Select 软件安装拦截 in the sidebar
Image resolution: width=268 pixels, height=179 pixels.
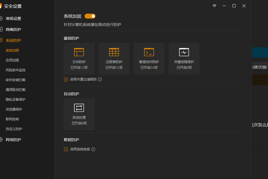coord(16,80)
